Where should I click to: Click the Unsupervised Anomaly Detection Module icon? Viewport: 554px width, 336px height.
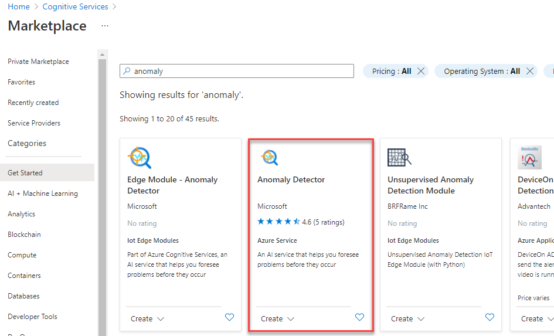399,157
